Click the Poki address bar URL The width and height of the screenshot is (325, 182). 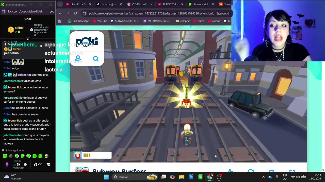(x=160, y=13)
